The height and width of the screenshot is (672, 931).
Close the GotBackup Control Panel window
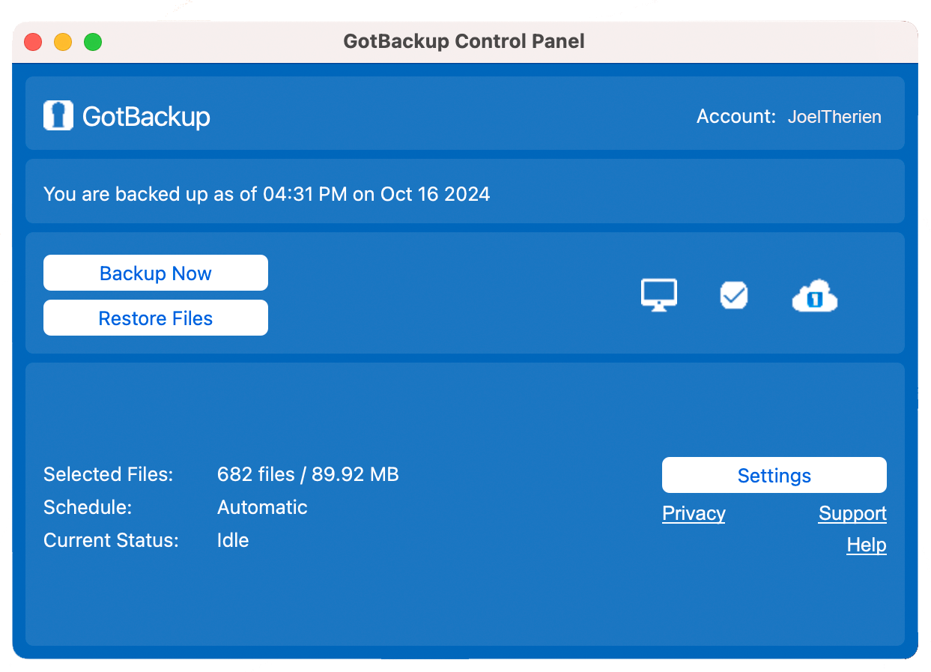pos(34,42)
